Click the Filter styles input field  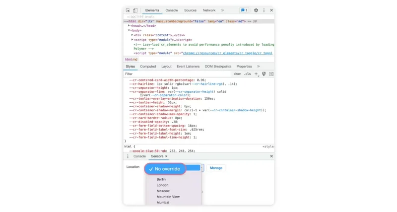click(174, 74)
